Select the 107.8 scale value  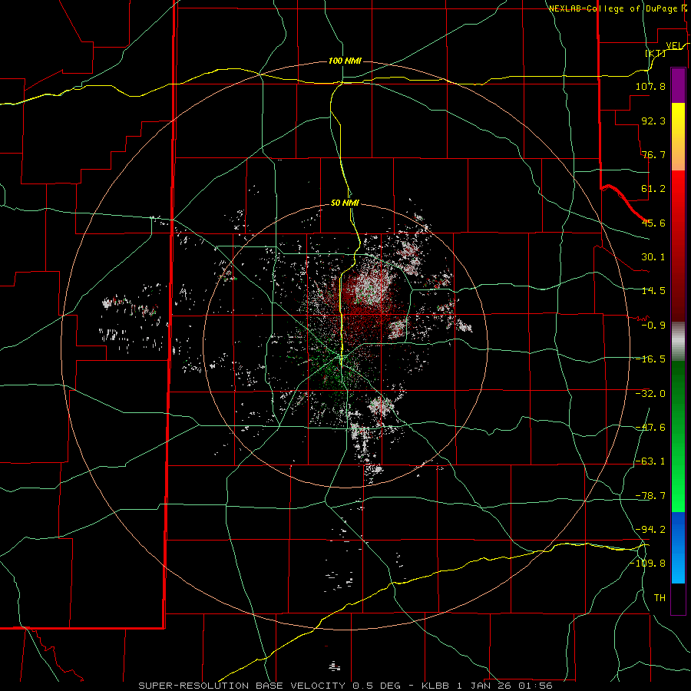(x=650, y=86)
